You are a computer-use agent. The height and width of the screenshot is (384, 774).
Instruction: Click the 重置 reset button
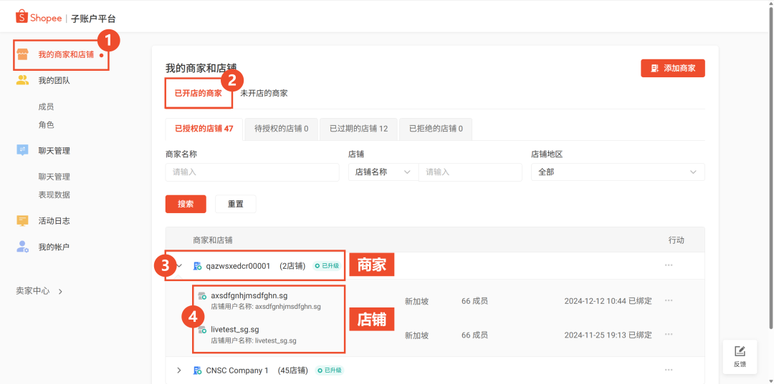pos(236,204)
